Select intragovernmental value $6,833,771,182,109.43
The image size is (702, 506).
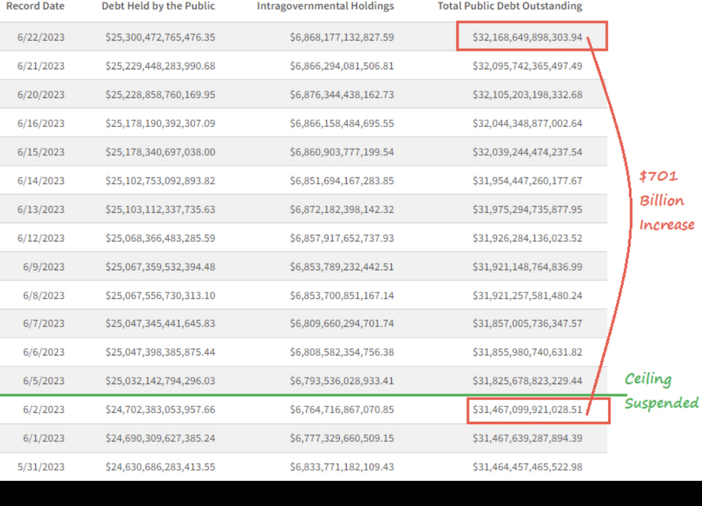(342, 467)
